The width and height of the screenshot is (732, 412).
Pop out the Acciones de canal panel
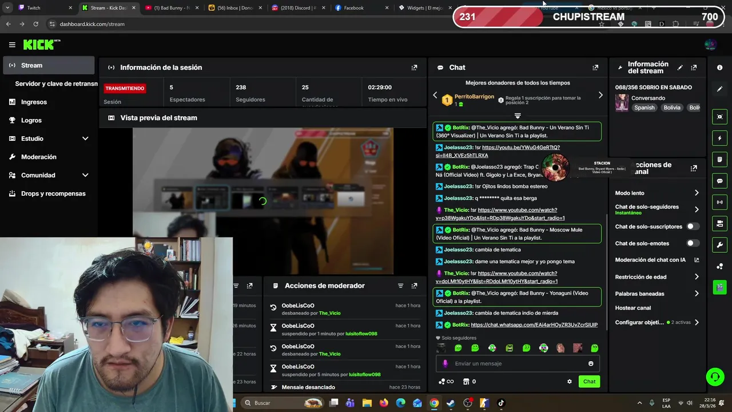pyautogui.click(x=694, y=168)
